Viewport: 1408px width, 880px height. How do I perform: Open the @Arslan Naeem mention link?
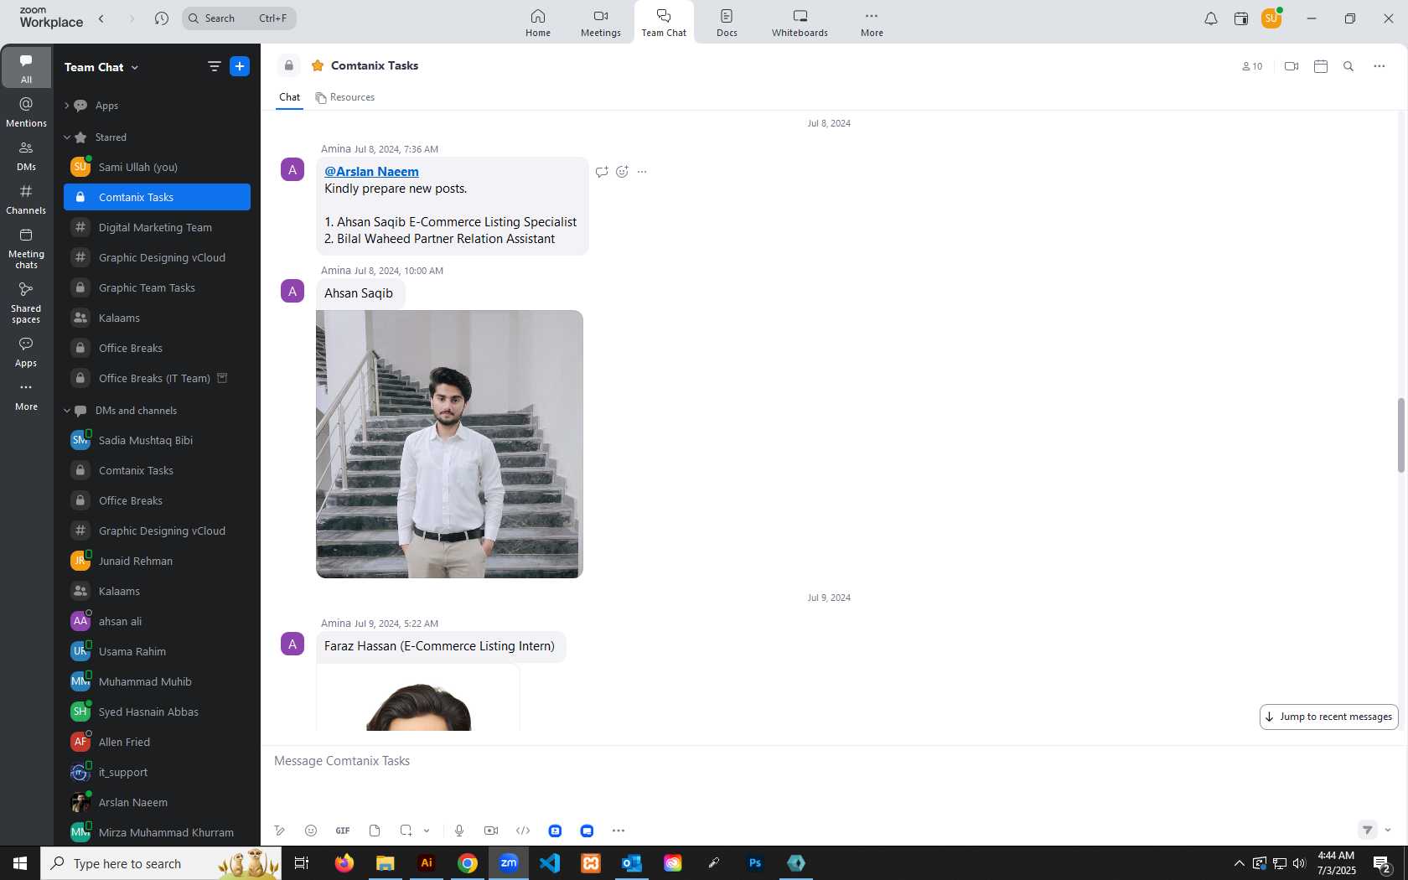click(371, 171)
